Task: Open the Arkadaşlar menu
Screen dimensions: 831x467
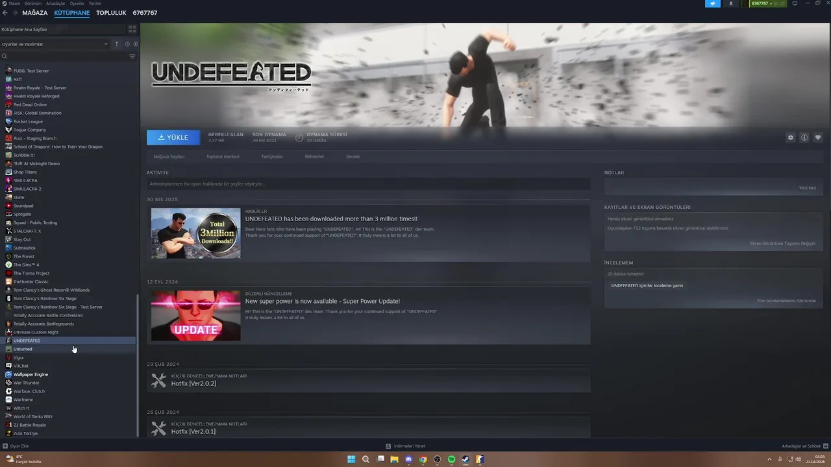Action: pyautogui.click(x=56, y=3)
